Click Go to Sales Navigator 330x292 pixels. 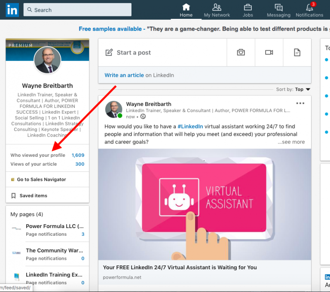pyautogui.click(x=41, y=179)
